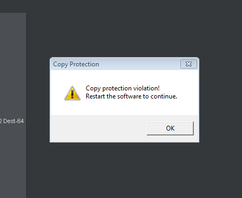The image size is (242, 198).
Task: Click the yellow warning triangle icon
Action: (x=72, y=93)
